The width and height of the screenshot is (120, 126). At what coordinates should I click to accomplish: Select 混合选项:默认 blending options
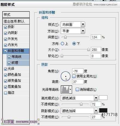click(16, 21)
